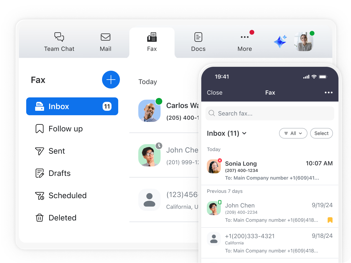This screenshot has height=263, width=351.
Task: Switch to the Team Chat tab
Action: (59, 42)
